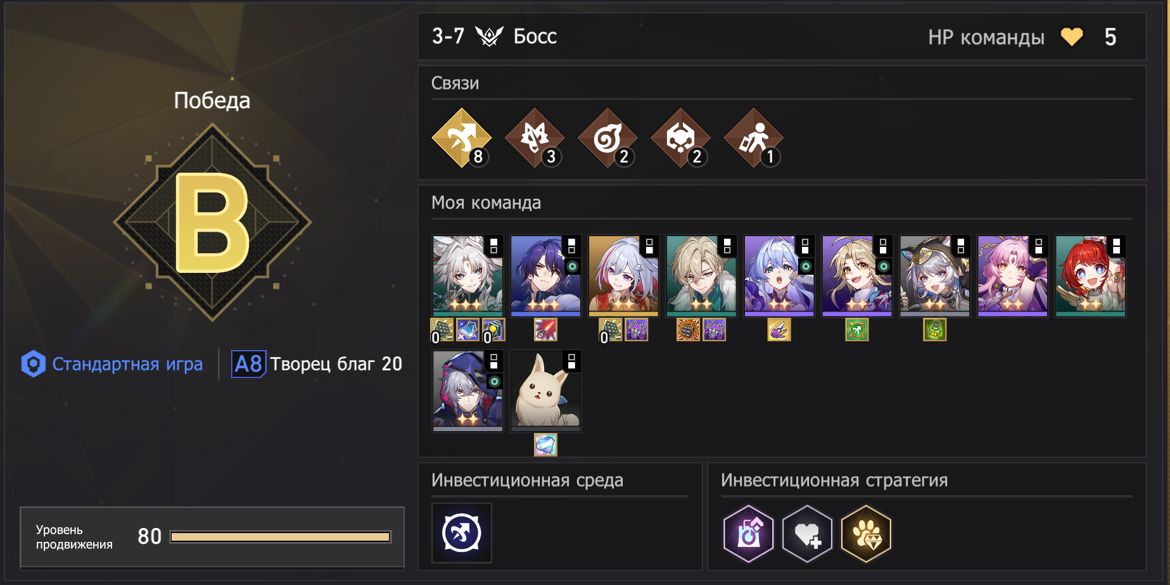Click the purple investment strategy hexagon icon
The image size is (1170, 585).
[x=749, y=534]
